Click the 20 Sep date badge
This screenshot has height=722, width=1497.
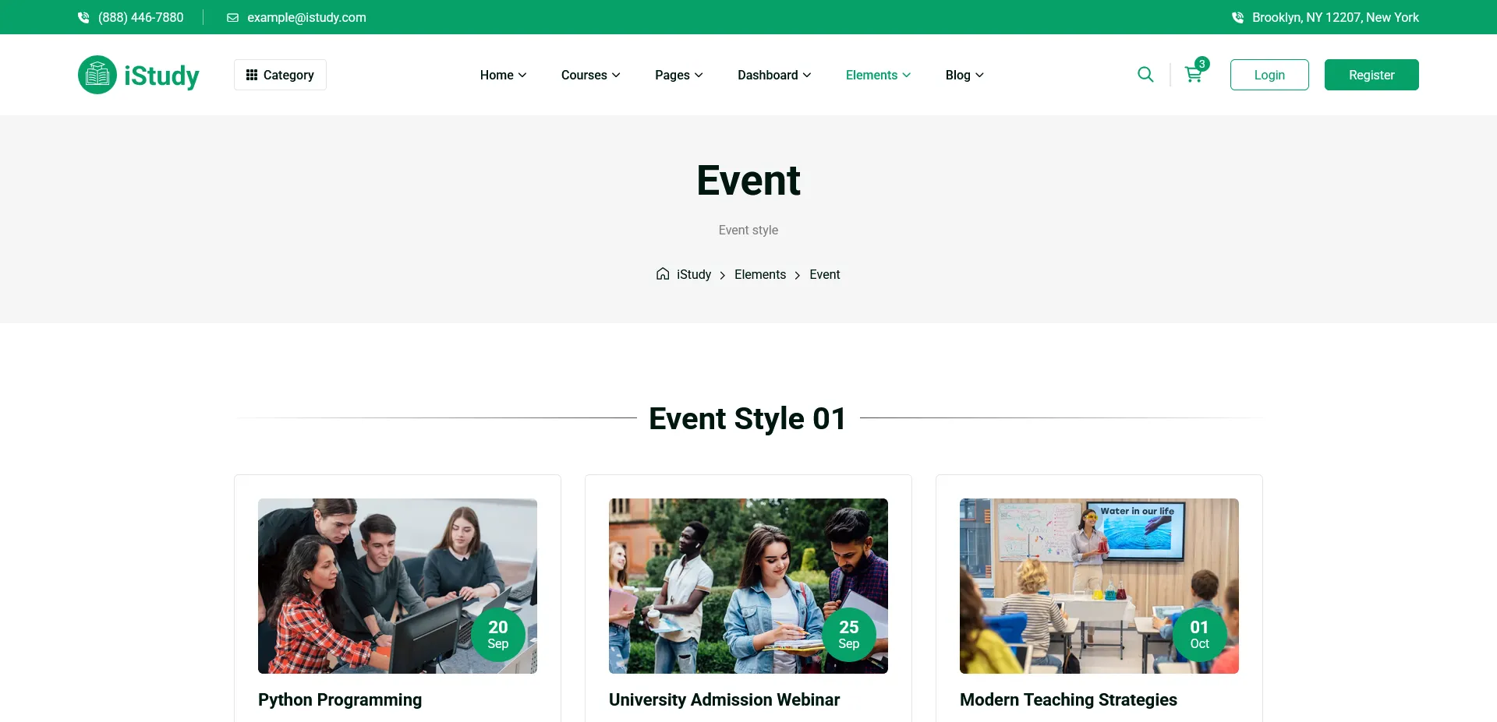(498, 635)
